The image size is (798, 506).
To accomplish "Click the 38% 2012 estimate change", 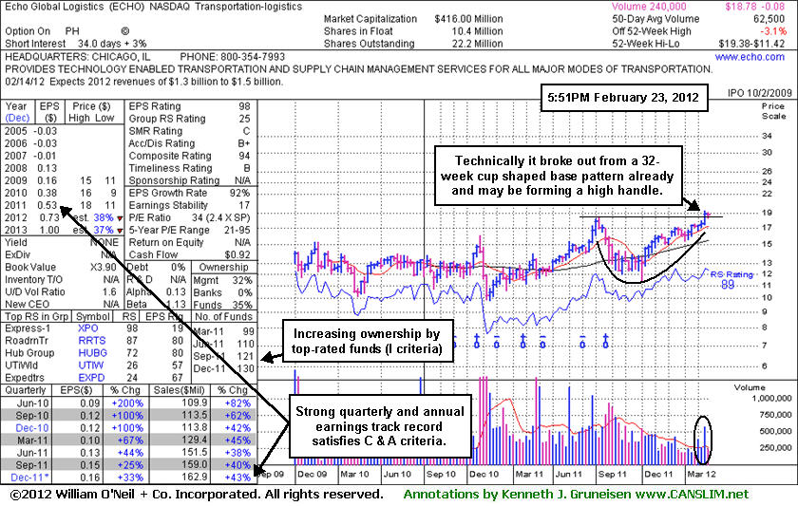I will coord(104,217).
